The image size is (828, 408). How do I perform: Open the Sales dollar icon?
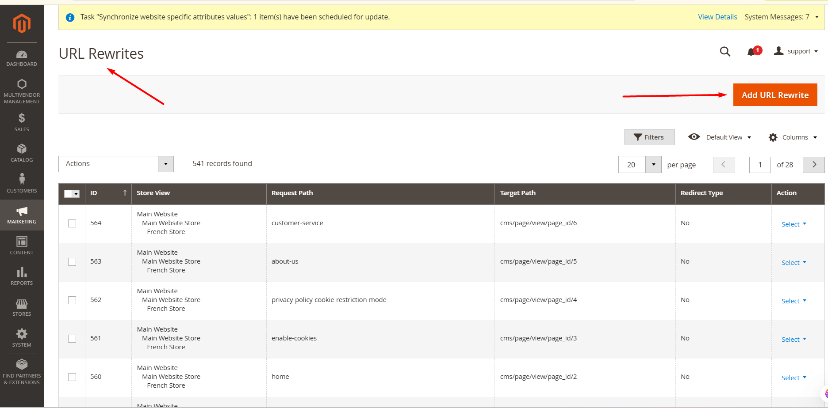pyautogui.click(x=22, y=118)
